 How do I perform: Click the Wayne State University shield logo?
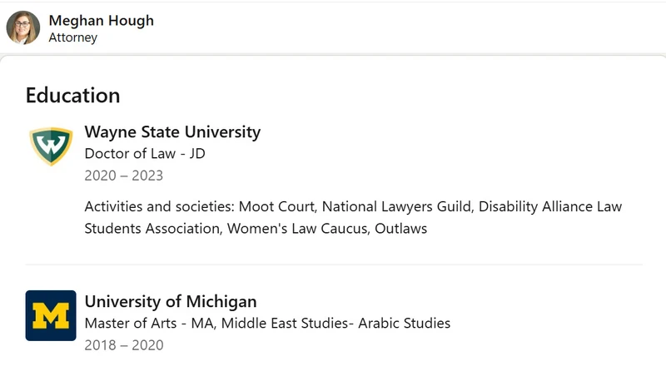click(51, 146)
